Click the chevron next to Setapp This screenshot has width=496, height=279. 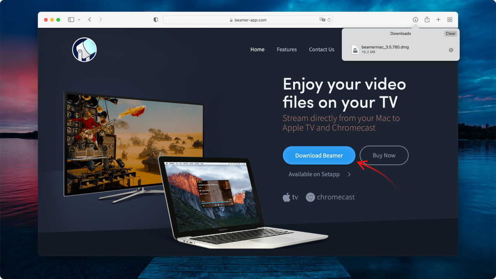tap(349, 174)
